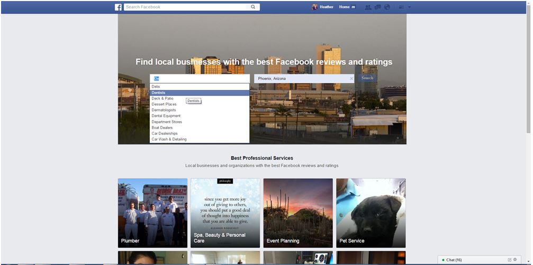The image size is (533, 265).
Task: Open the Plumber category card
Action: tap(152, 213)
